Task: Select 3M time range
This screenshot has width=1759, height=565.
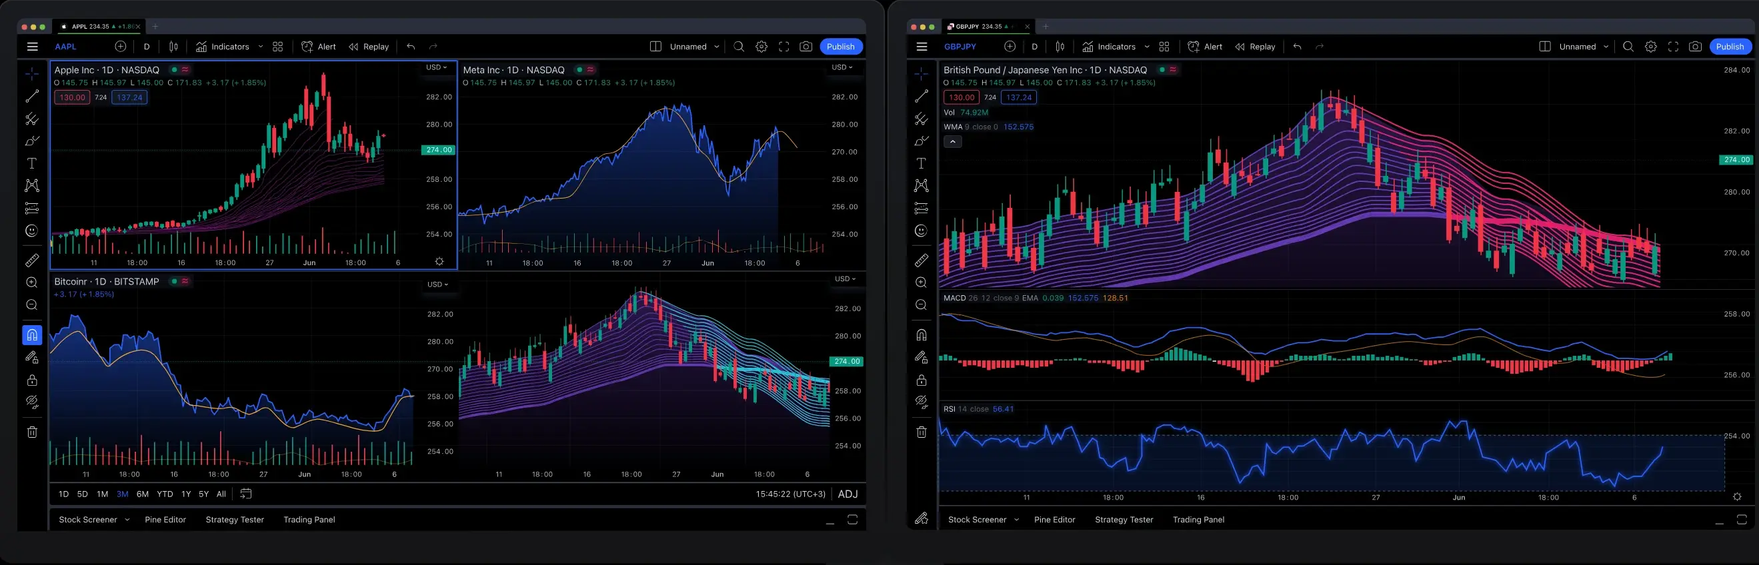Action: pos(123,494)
